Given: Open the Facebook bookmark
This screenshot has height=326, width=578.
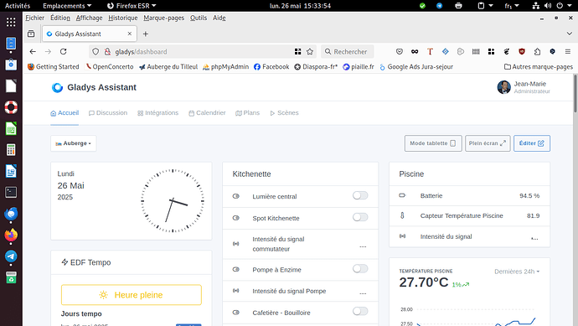Looking at the screenshot, I should (271, 67).
